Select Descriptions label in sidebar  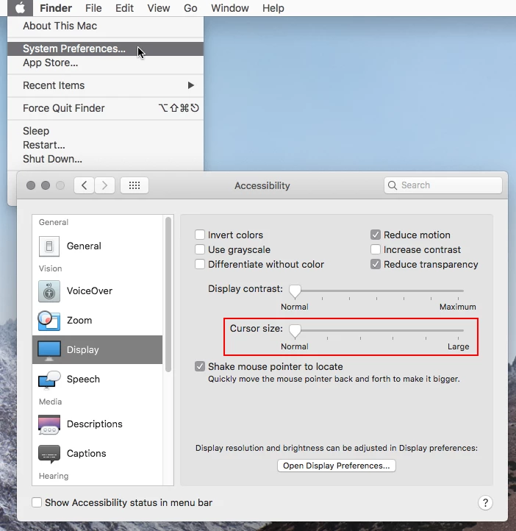tap(94, 424)
